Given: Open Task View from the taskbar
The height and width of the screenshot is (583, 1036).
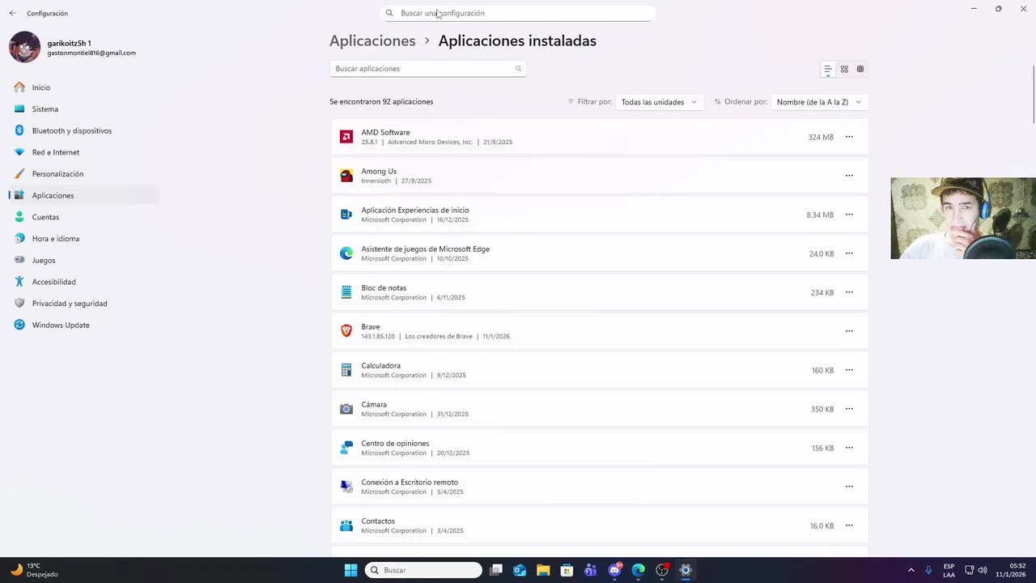Looking at the screenshot, I should click(x=496, y=570).
